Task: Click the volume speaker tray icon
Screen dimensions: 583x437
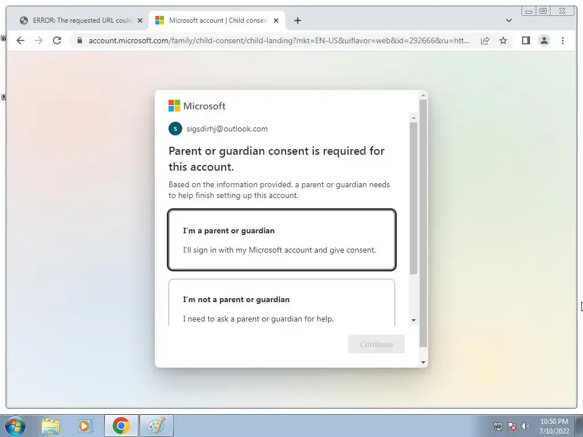Action: point(525,426)
